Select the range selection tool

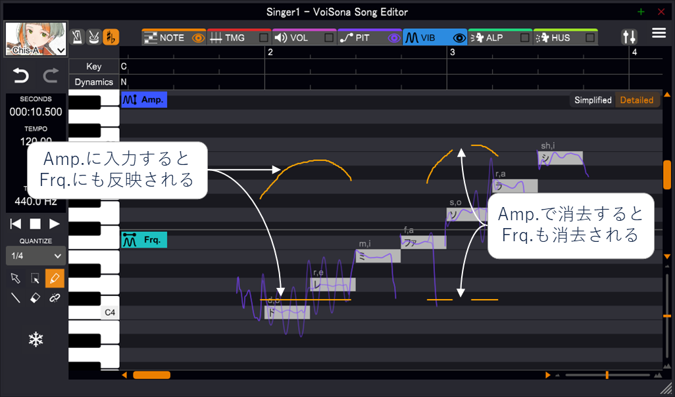tap(35, 278)
